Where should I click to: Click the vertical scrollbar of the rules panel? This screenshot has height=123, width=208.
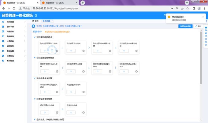(x=201, y=58)
